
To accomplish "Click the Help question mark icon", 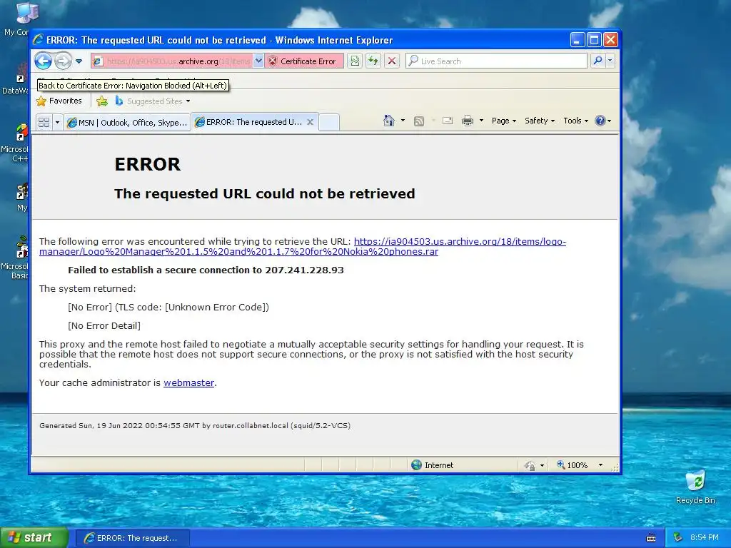I will 600,121.
